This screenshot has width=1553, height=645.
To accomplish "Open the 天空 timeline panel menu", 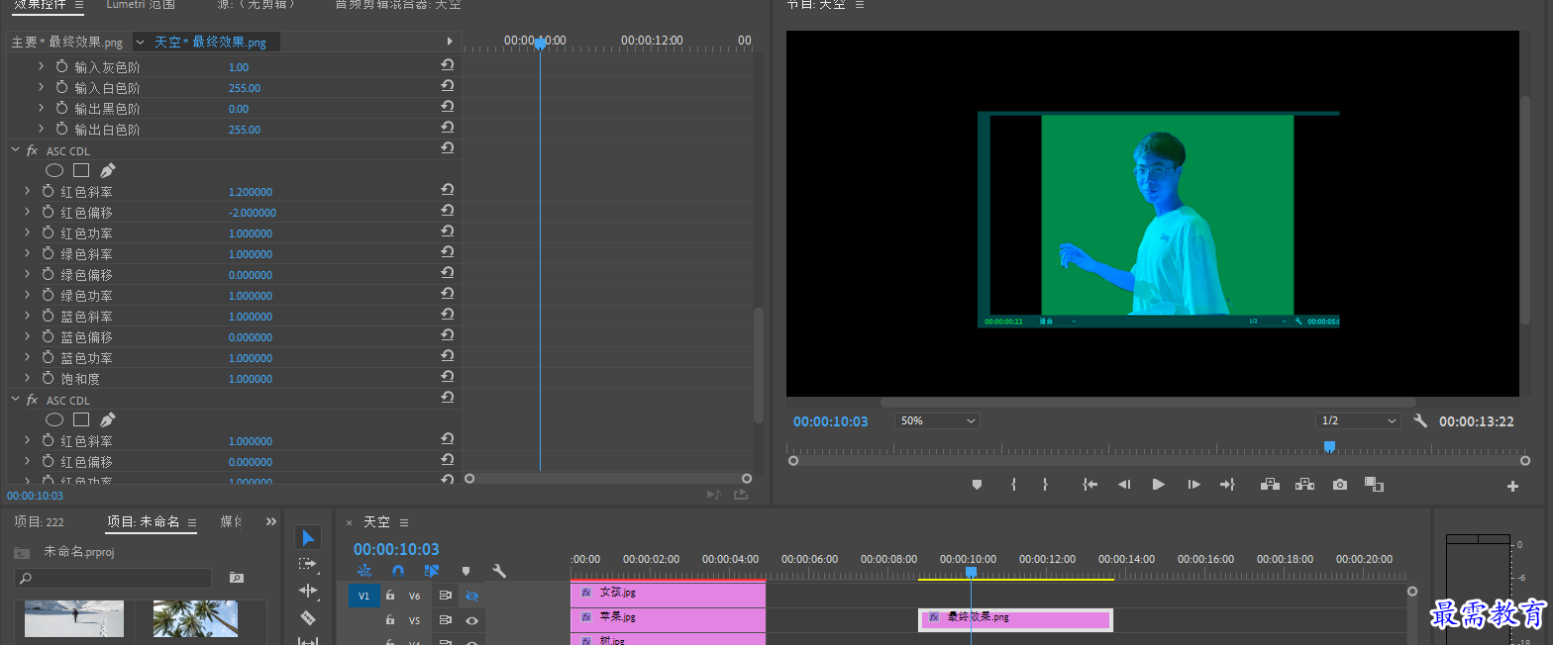I will pyautogui.click(x=404, y=522).
